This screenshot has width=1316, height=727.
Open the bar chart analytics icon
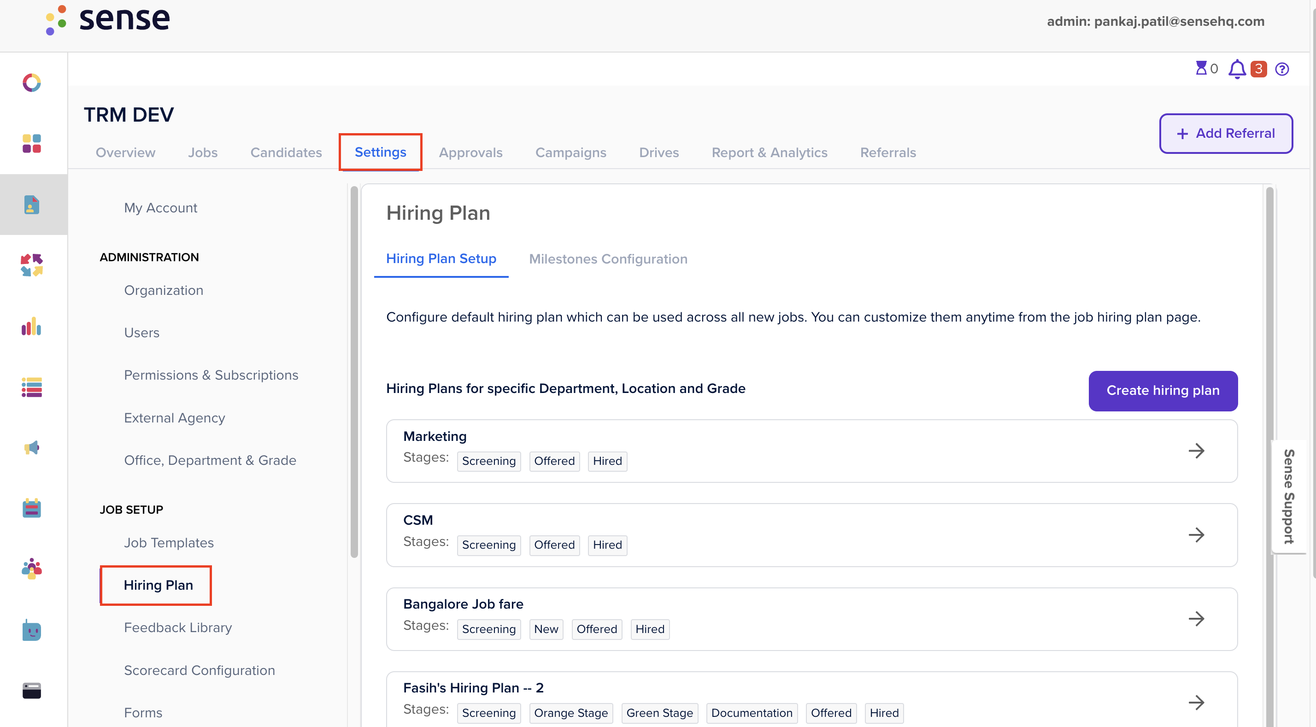tap(31, 327)
